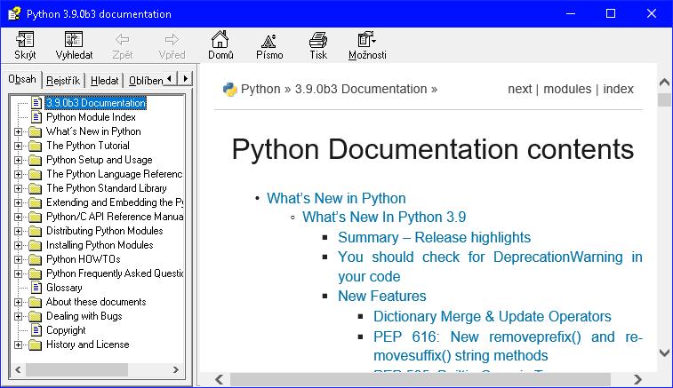Click the Vpřed forward arrow icon
Viewport: 673px width, 388px height.
pyautogui.click(x=172, y=40)
